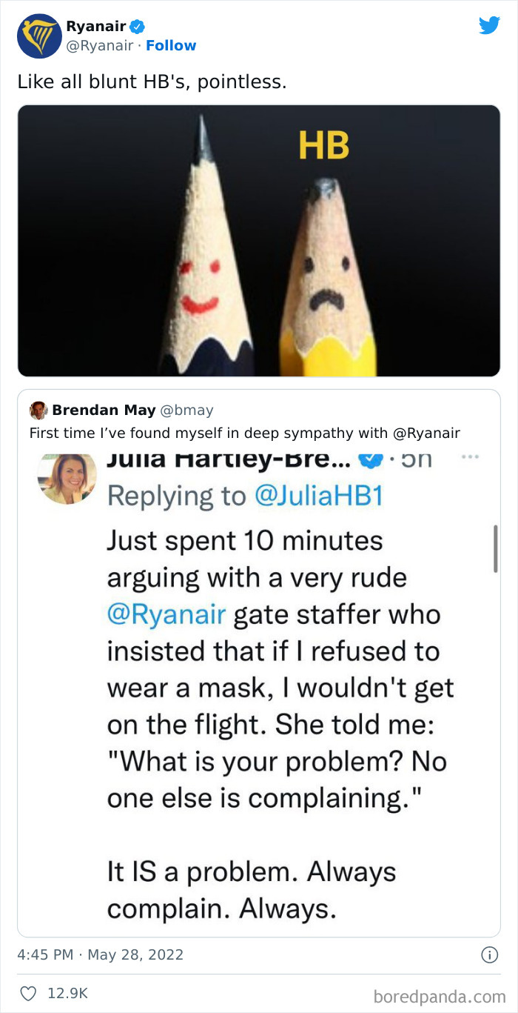Viewport: 518px width, 1013px height.
Task: Click the three-dot more menu on the embedded tweet
Action: coord(471,457)
